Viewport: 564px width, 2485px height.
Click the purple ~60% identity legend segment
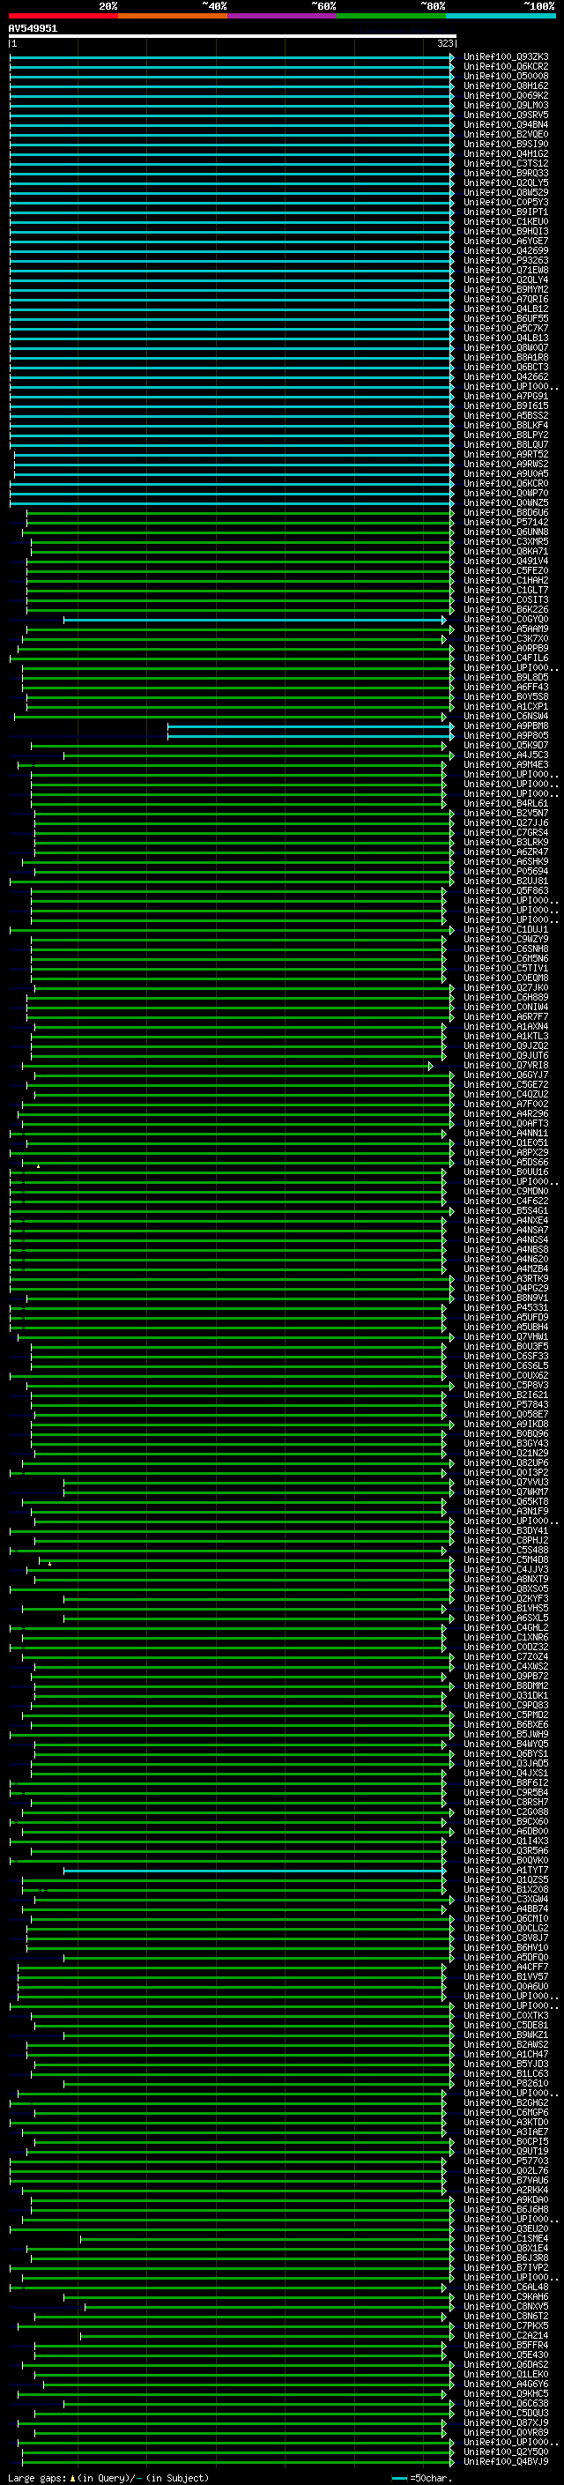[x=281, y=16]
